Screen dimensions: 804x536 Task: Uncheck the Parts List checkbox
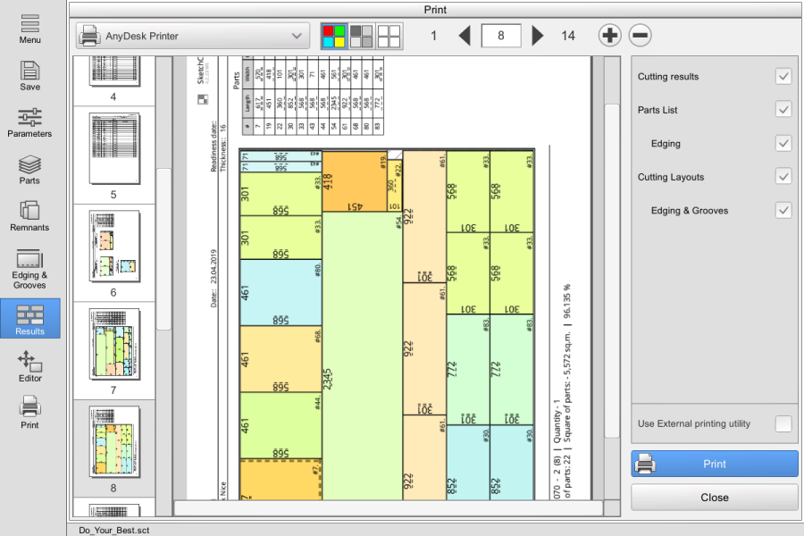click(x=783, y=110)
